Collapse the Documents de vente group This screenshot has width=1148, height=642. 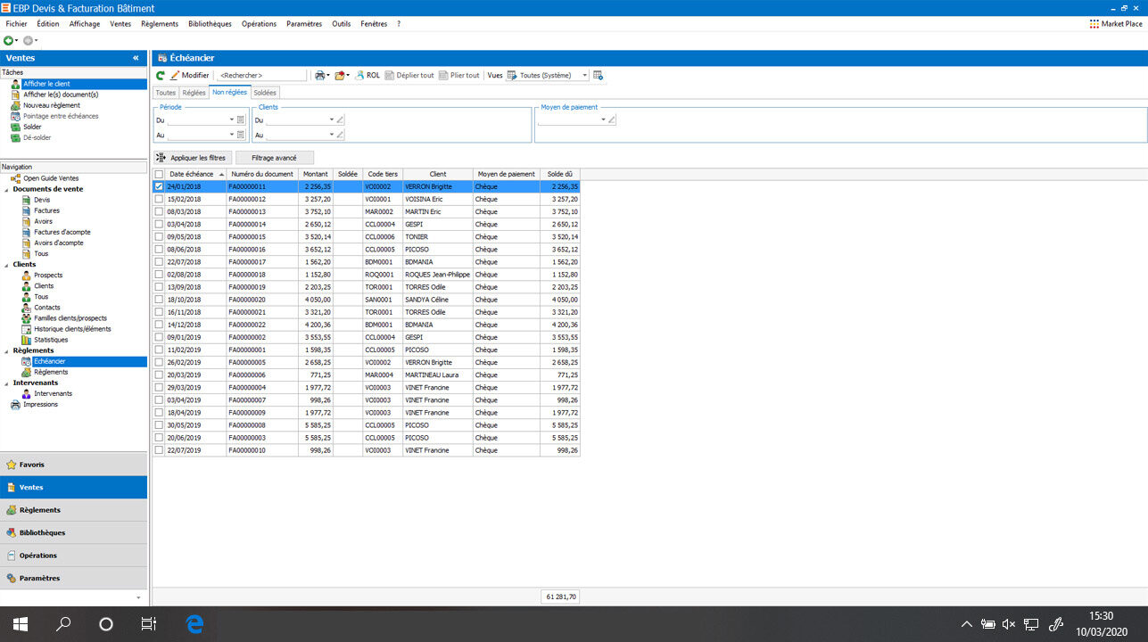tap(4, 189)
